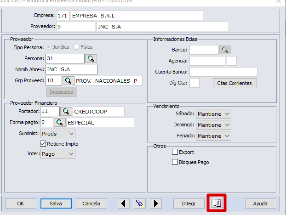Screen dimensions: 286x215
Task: Click the Empresa name field EMPRESA S.R.L
Action: [137, 16]
